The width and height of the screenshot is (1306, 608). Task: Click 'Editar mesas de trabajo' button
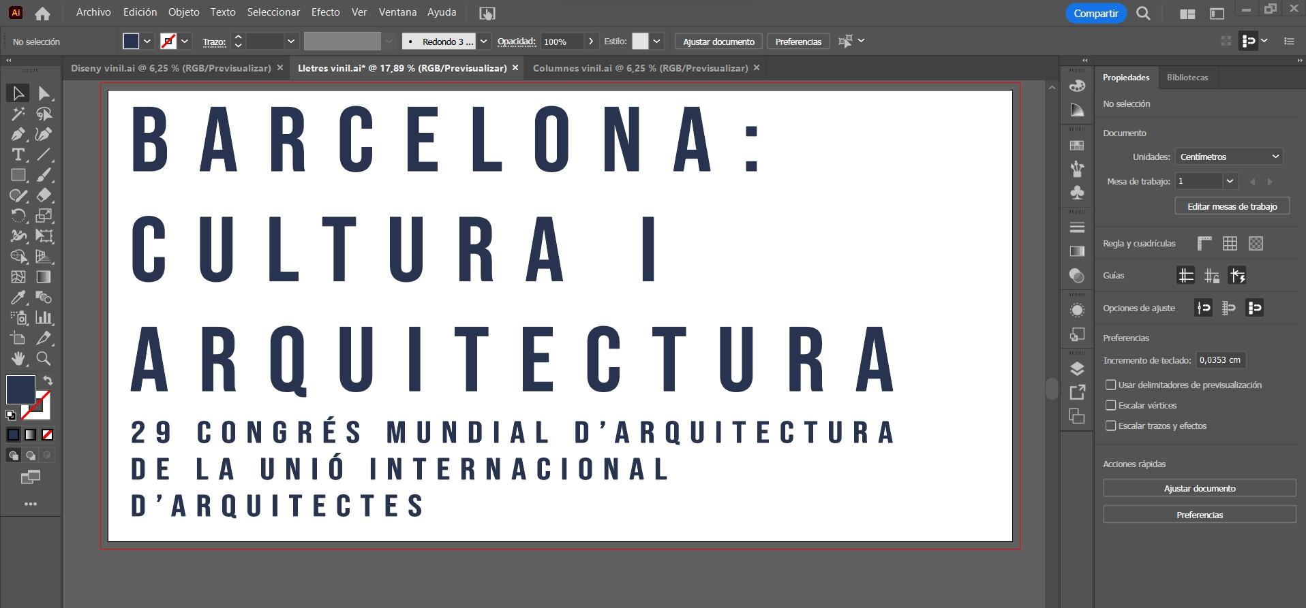click(1232, 206)
